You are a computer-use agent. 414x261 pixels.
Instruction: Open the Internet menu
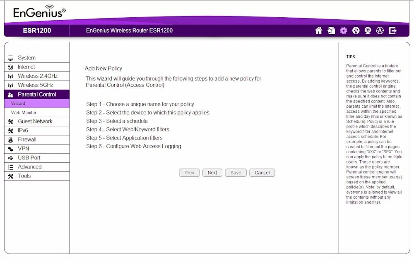coord(37,67)
